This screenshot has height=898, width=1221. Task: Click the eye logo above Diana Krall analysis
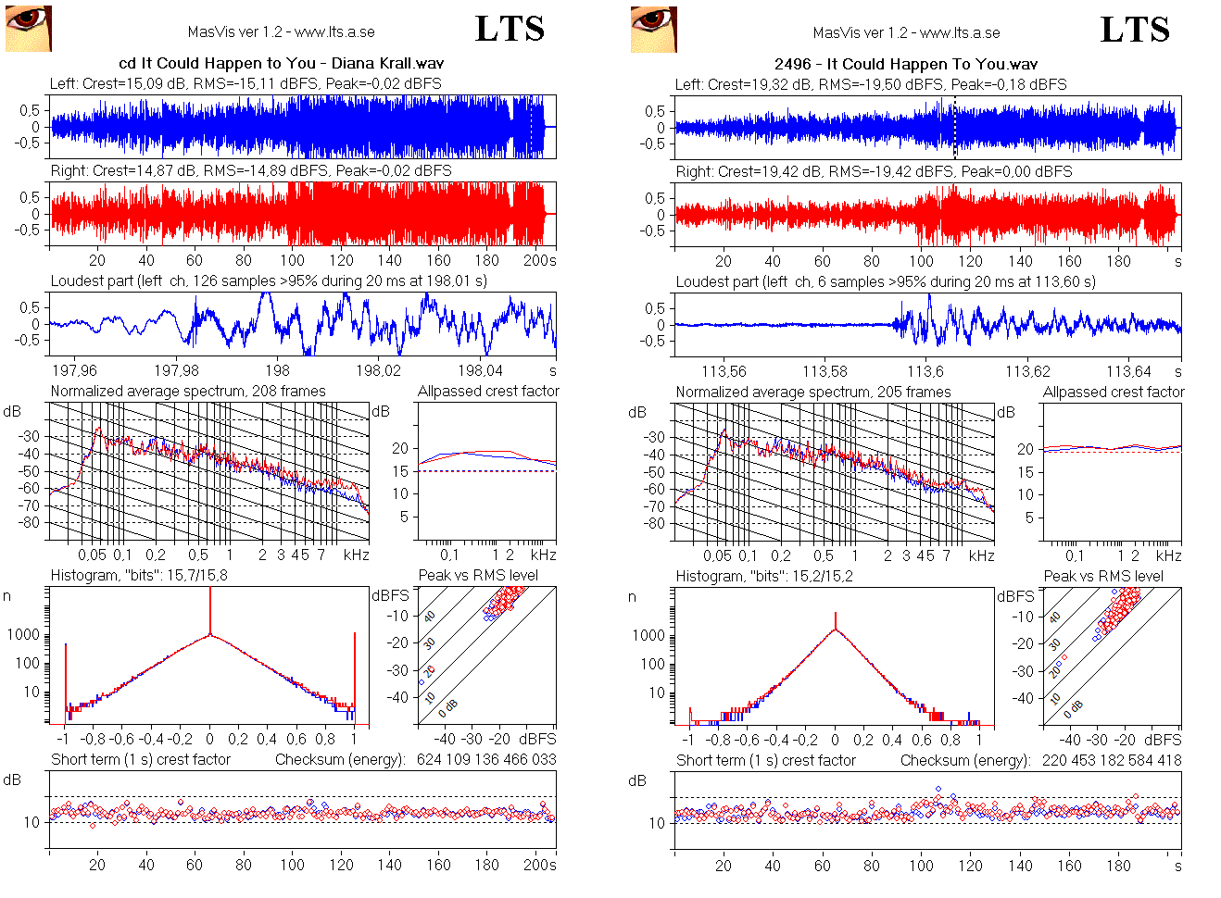pyautogui.click(x=29, y=29)
